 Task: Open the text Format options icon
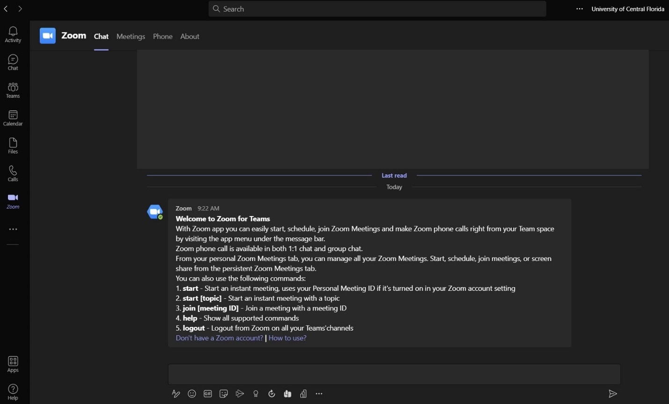(x=176, y=394)
